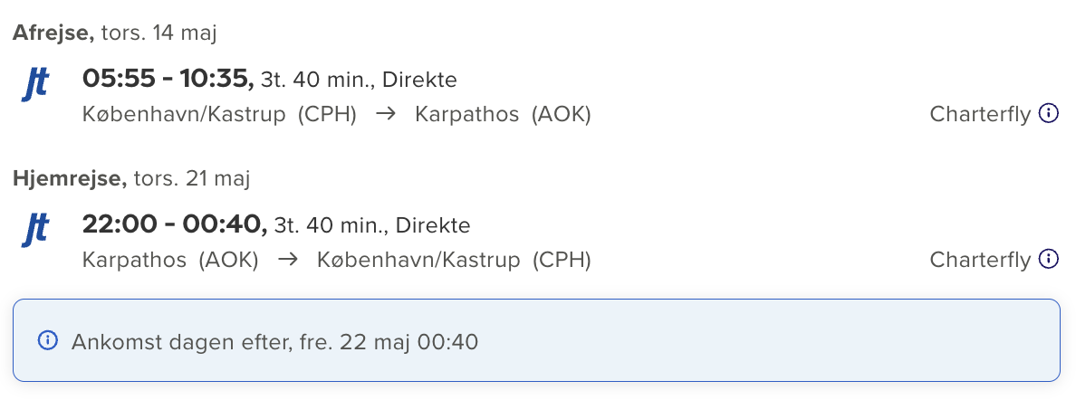Click the 22:00 - 00:40 flight time
This screenshot has height=400, width=1076.
[x=174, y=224]
